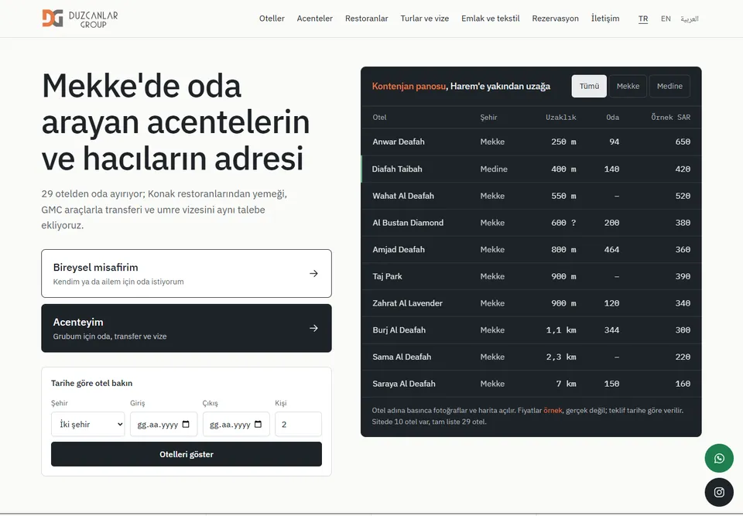Click the Kişi number field
The height and width of the screenshot is (516, 743).
(298, 424)
